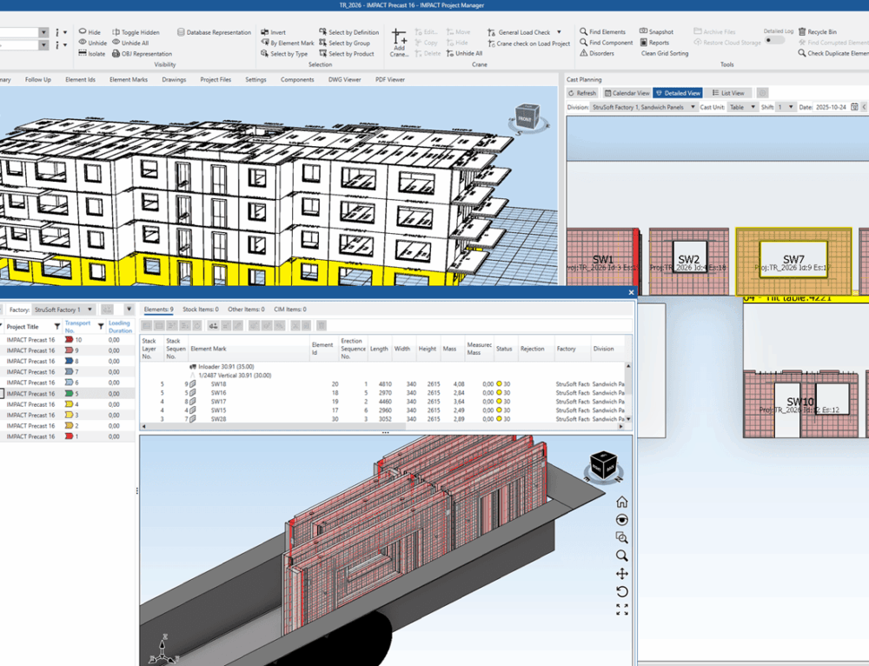This screenshot has height=666, width=869.
Task: Click the Isolate tool
Action: pos(91,54)
